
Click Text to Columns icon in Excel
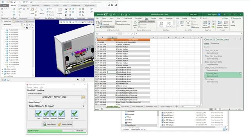click(205, 24)
